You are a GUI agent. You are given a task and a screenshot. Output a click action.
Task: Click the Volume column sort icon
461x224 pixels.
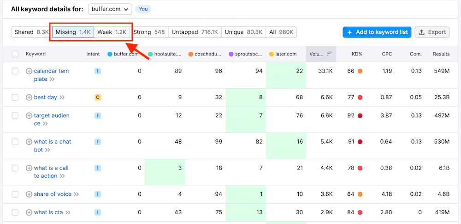tap(329, 54)
